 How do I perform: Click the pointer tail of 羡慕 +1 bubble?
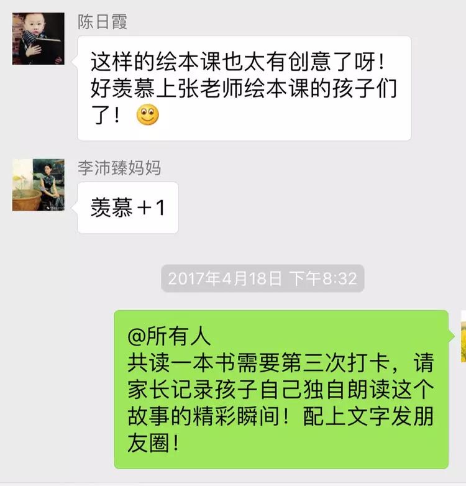tap(75, 208)
